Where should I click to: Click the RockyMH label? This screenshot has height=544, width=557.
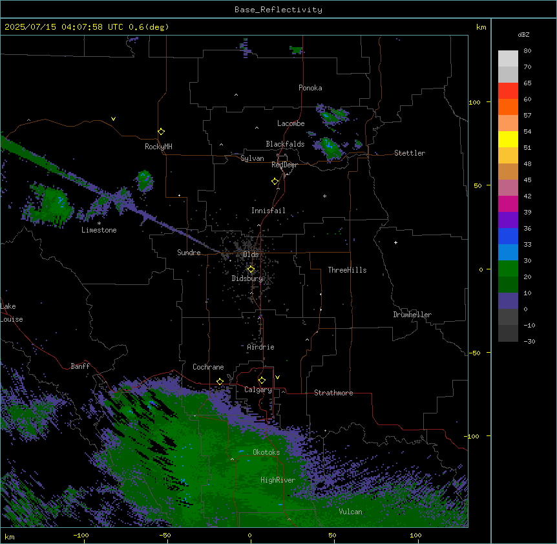click(x=158, y=147)
